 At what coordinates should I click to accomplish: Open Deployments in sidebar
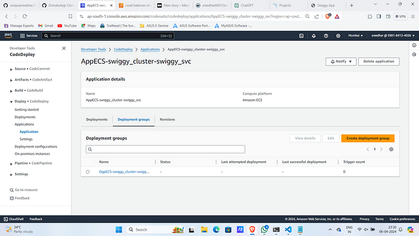[x=25, y=117]
